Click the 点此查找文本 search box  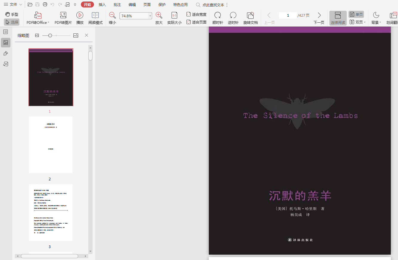click(x=210, y=5)
